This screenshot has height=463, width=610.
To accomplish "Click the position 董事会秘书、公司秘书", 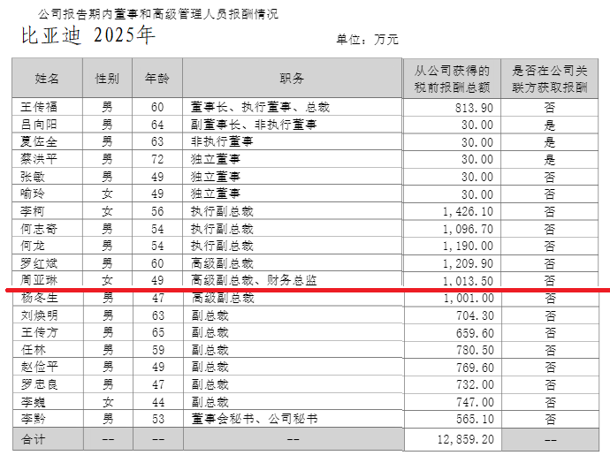I will [255, 419].
